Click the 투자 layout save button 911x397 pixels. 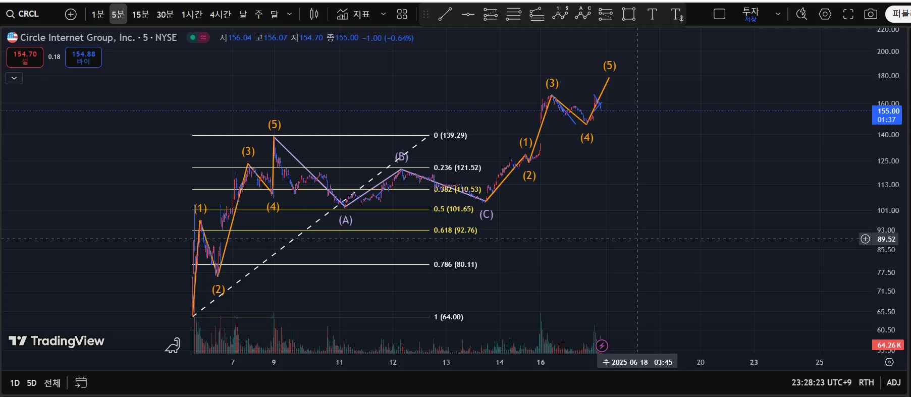click(x=751, y=14)
